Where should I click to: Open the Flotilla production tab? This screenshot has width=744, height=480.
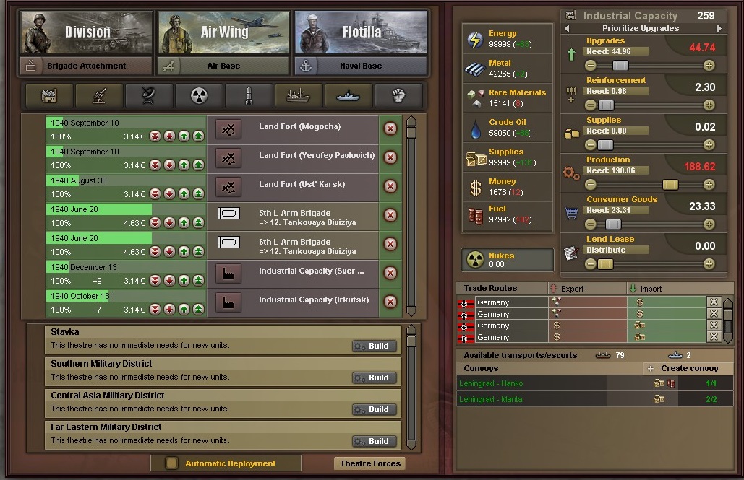pos(361,32)
